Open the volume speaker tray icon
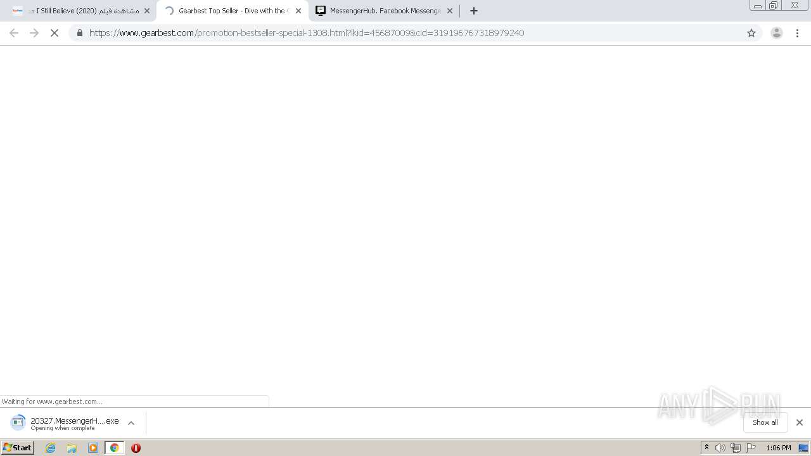811x456 pixels. (720, 448)
